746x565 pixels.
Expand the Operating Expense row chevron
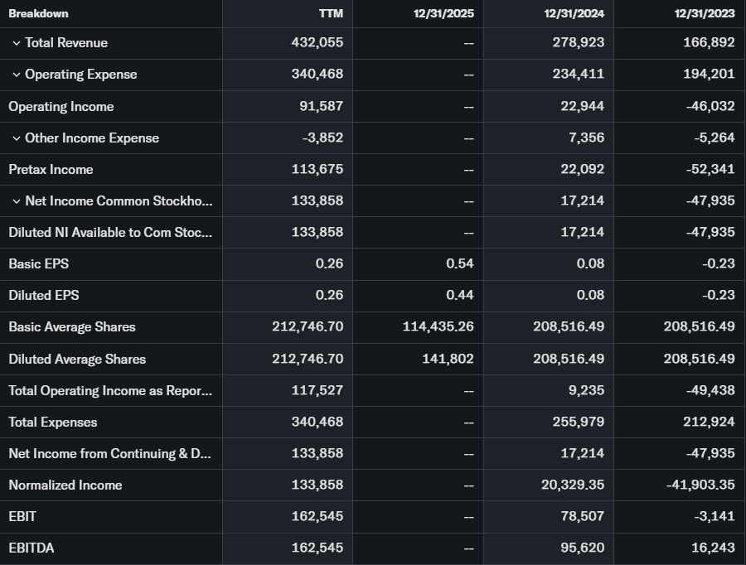click(x=16, y=75)
